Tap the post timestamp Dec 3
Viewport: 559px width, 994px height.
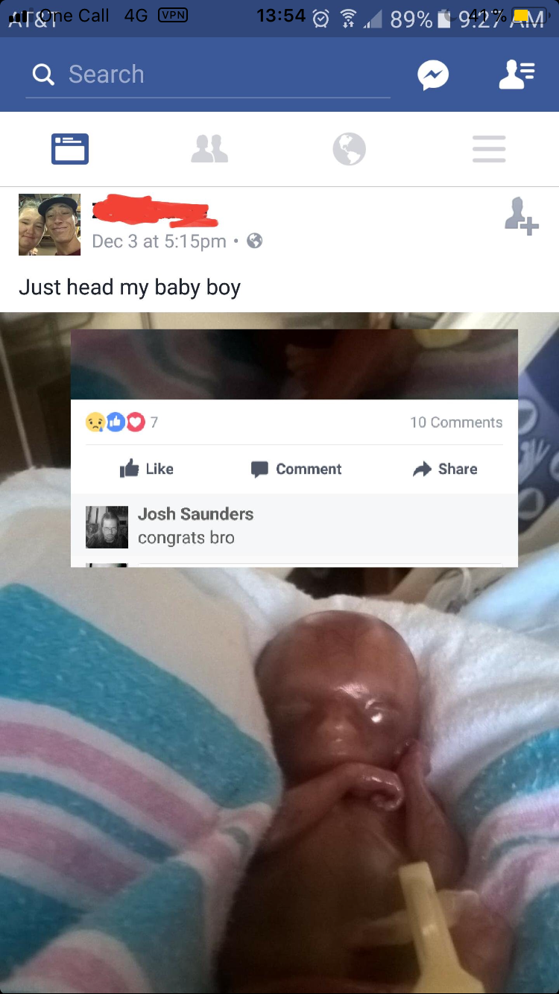(x=159, y=241)
